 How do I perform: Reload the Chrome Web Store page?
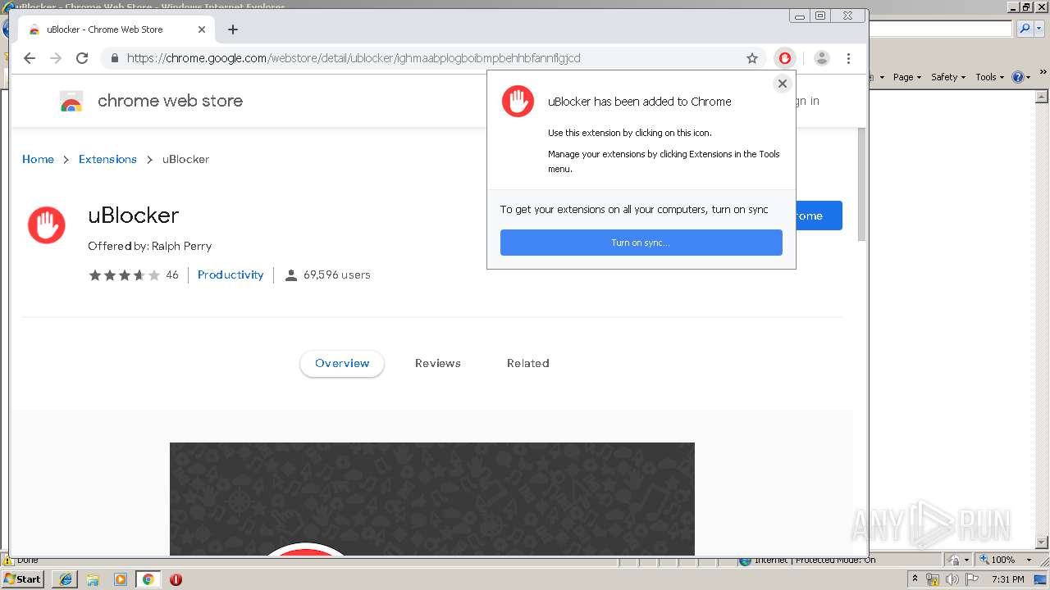(82, 58)
